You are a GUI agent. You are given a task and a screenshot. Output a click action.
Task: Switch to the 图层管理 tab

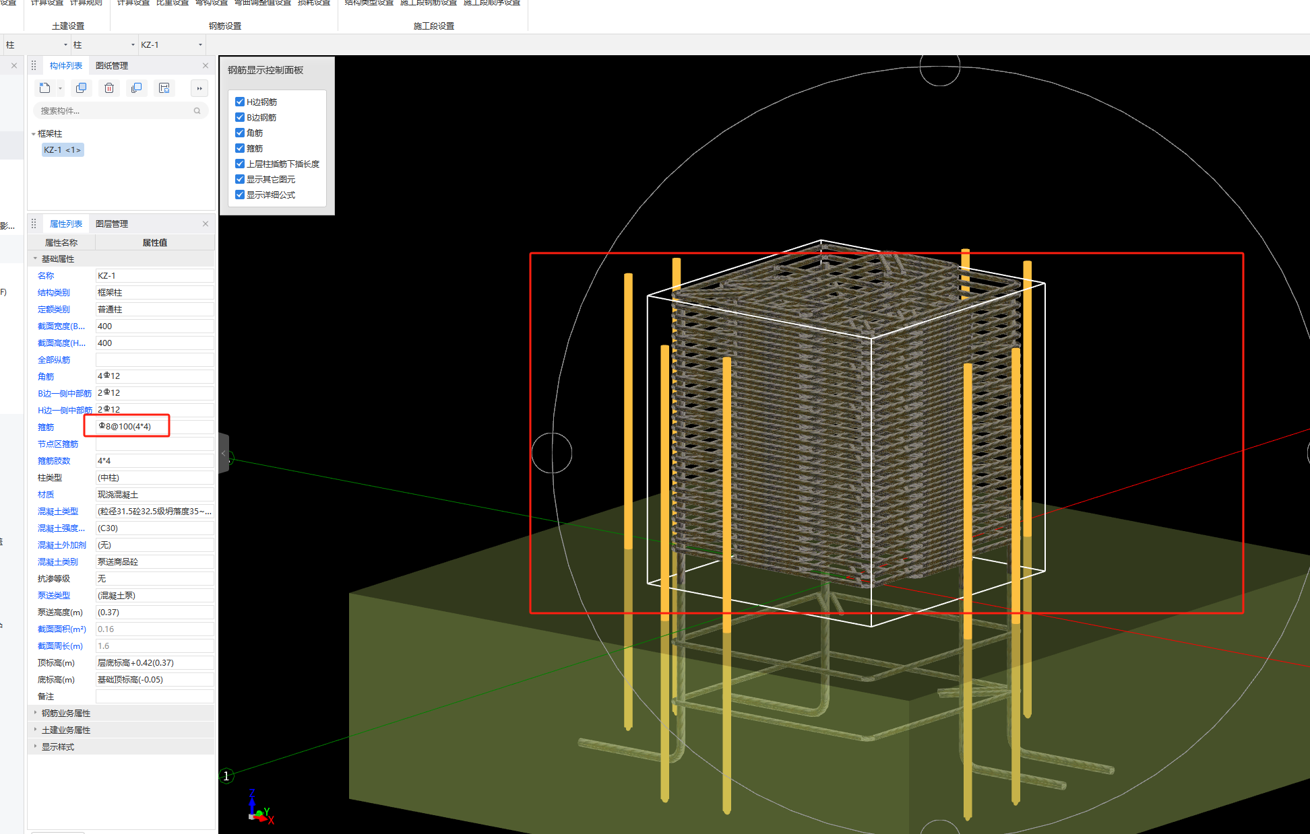(112, 223)
